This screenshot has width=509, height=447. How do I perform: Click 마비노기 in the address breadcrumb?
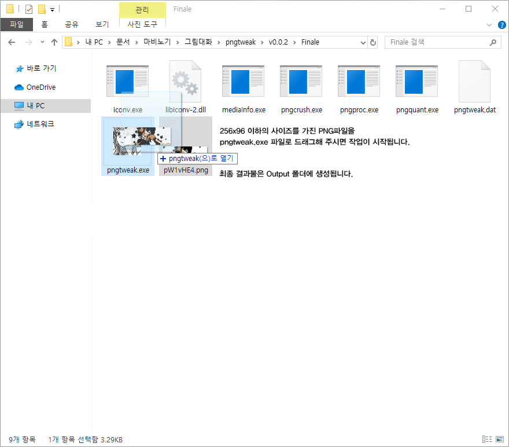pos(157,42)
